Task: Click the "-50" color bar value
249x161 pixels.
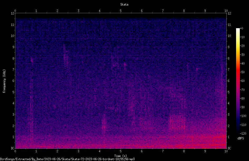Action: [x=242, y=72]
